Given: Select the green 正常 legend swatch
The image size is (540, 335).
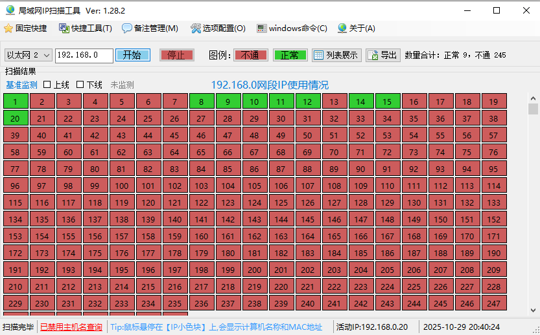Looking at the screenshot, I should coord(290,55).
